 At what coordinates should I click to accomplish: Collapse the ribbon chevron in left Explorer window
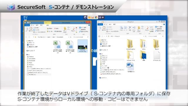pyautogui.click(x=87, y=25)
